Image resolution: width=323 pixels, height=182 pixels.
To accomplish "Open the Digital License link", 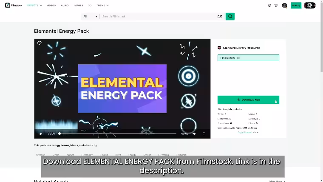I will pos(244,132).
